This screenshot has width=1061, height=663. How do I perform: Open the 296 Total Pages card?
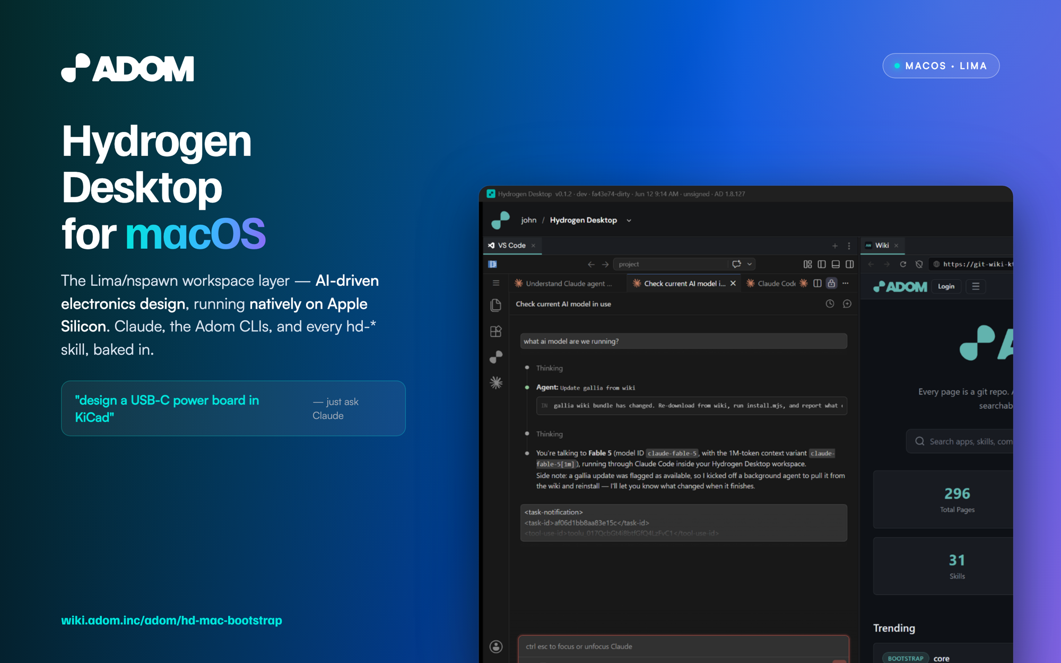click(943, 500)
